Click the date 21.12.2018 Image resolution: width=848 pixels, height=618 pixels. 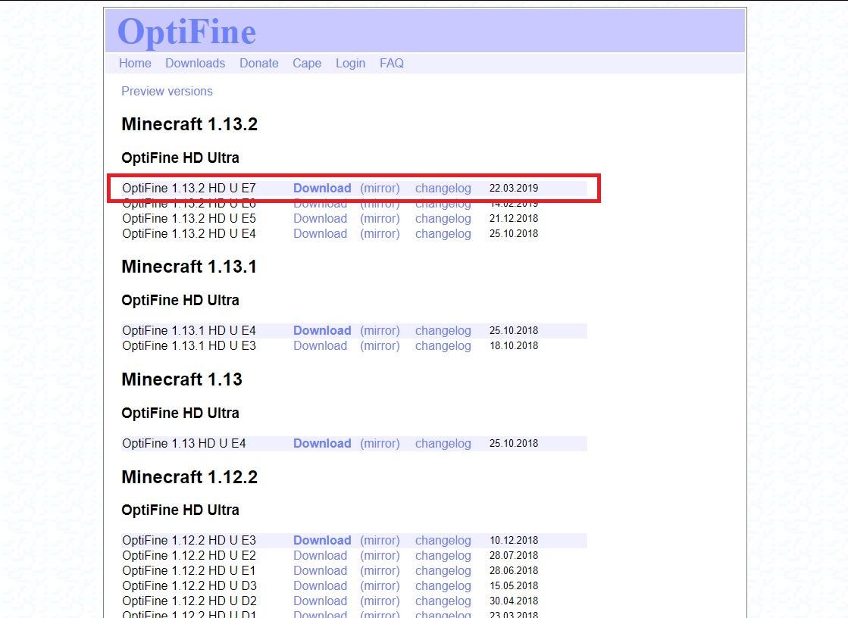tap(514, 218)
